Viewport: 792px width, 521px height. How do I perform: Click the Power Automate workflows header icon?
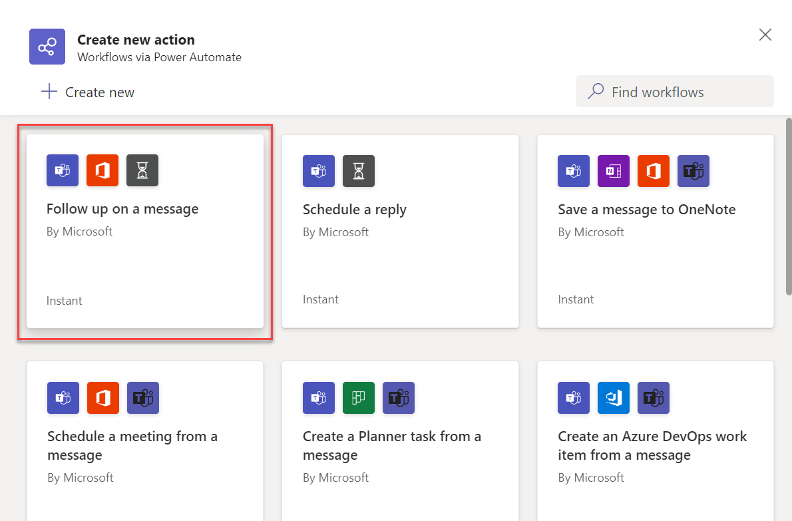(x=47, y=47)
